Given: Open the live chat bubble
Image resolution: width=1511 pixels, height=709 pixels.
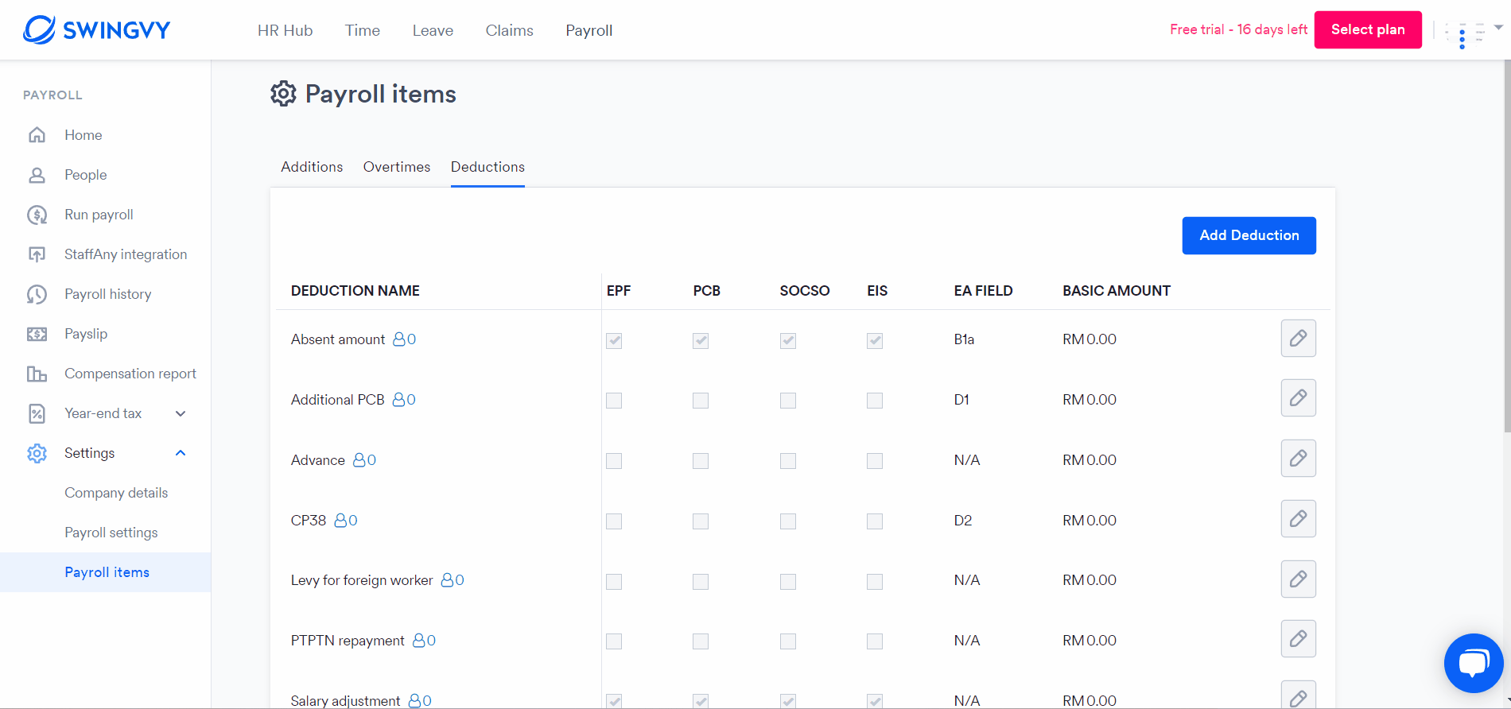Looking at the screenshot, I should (1474, 663).
